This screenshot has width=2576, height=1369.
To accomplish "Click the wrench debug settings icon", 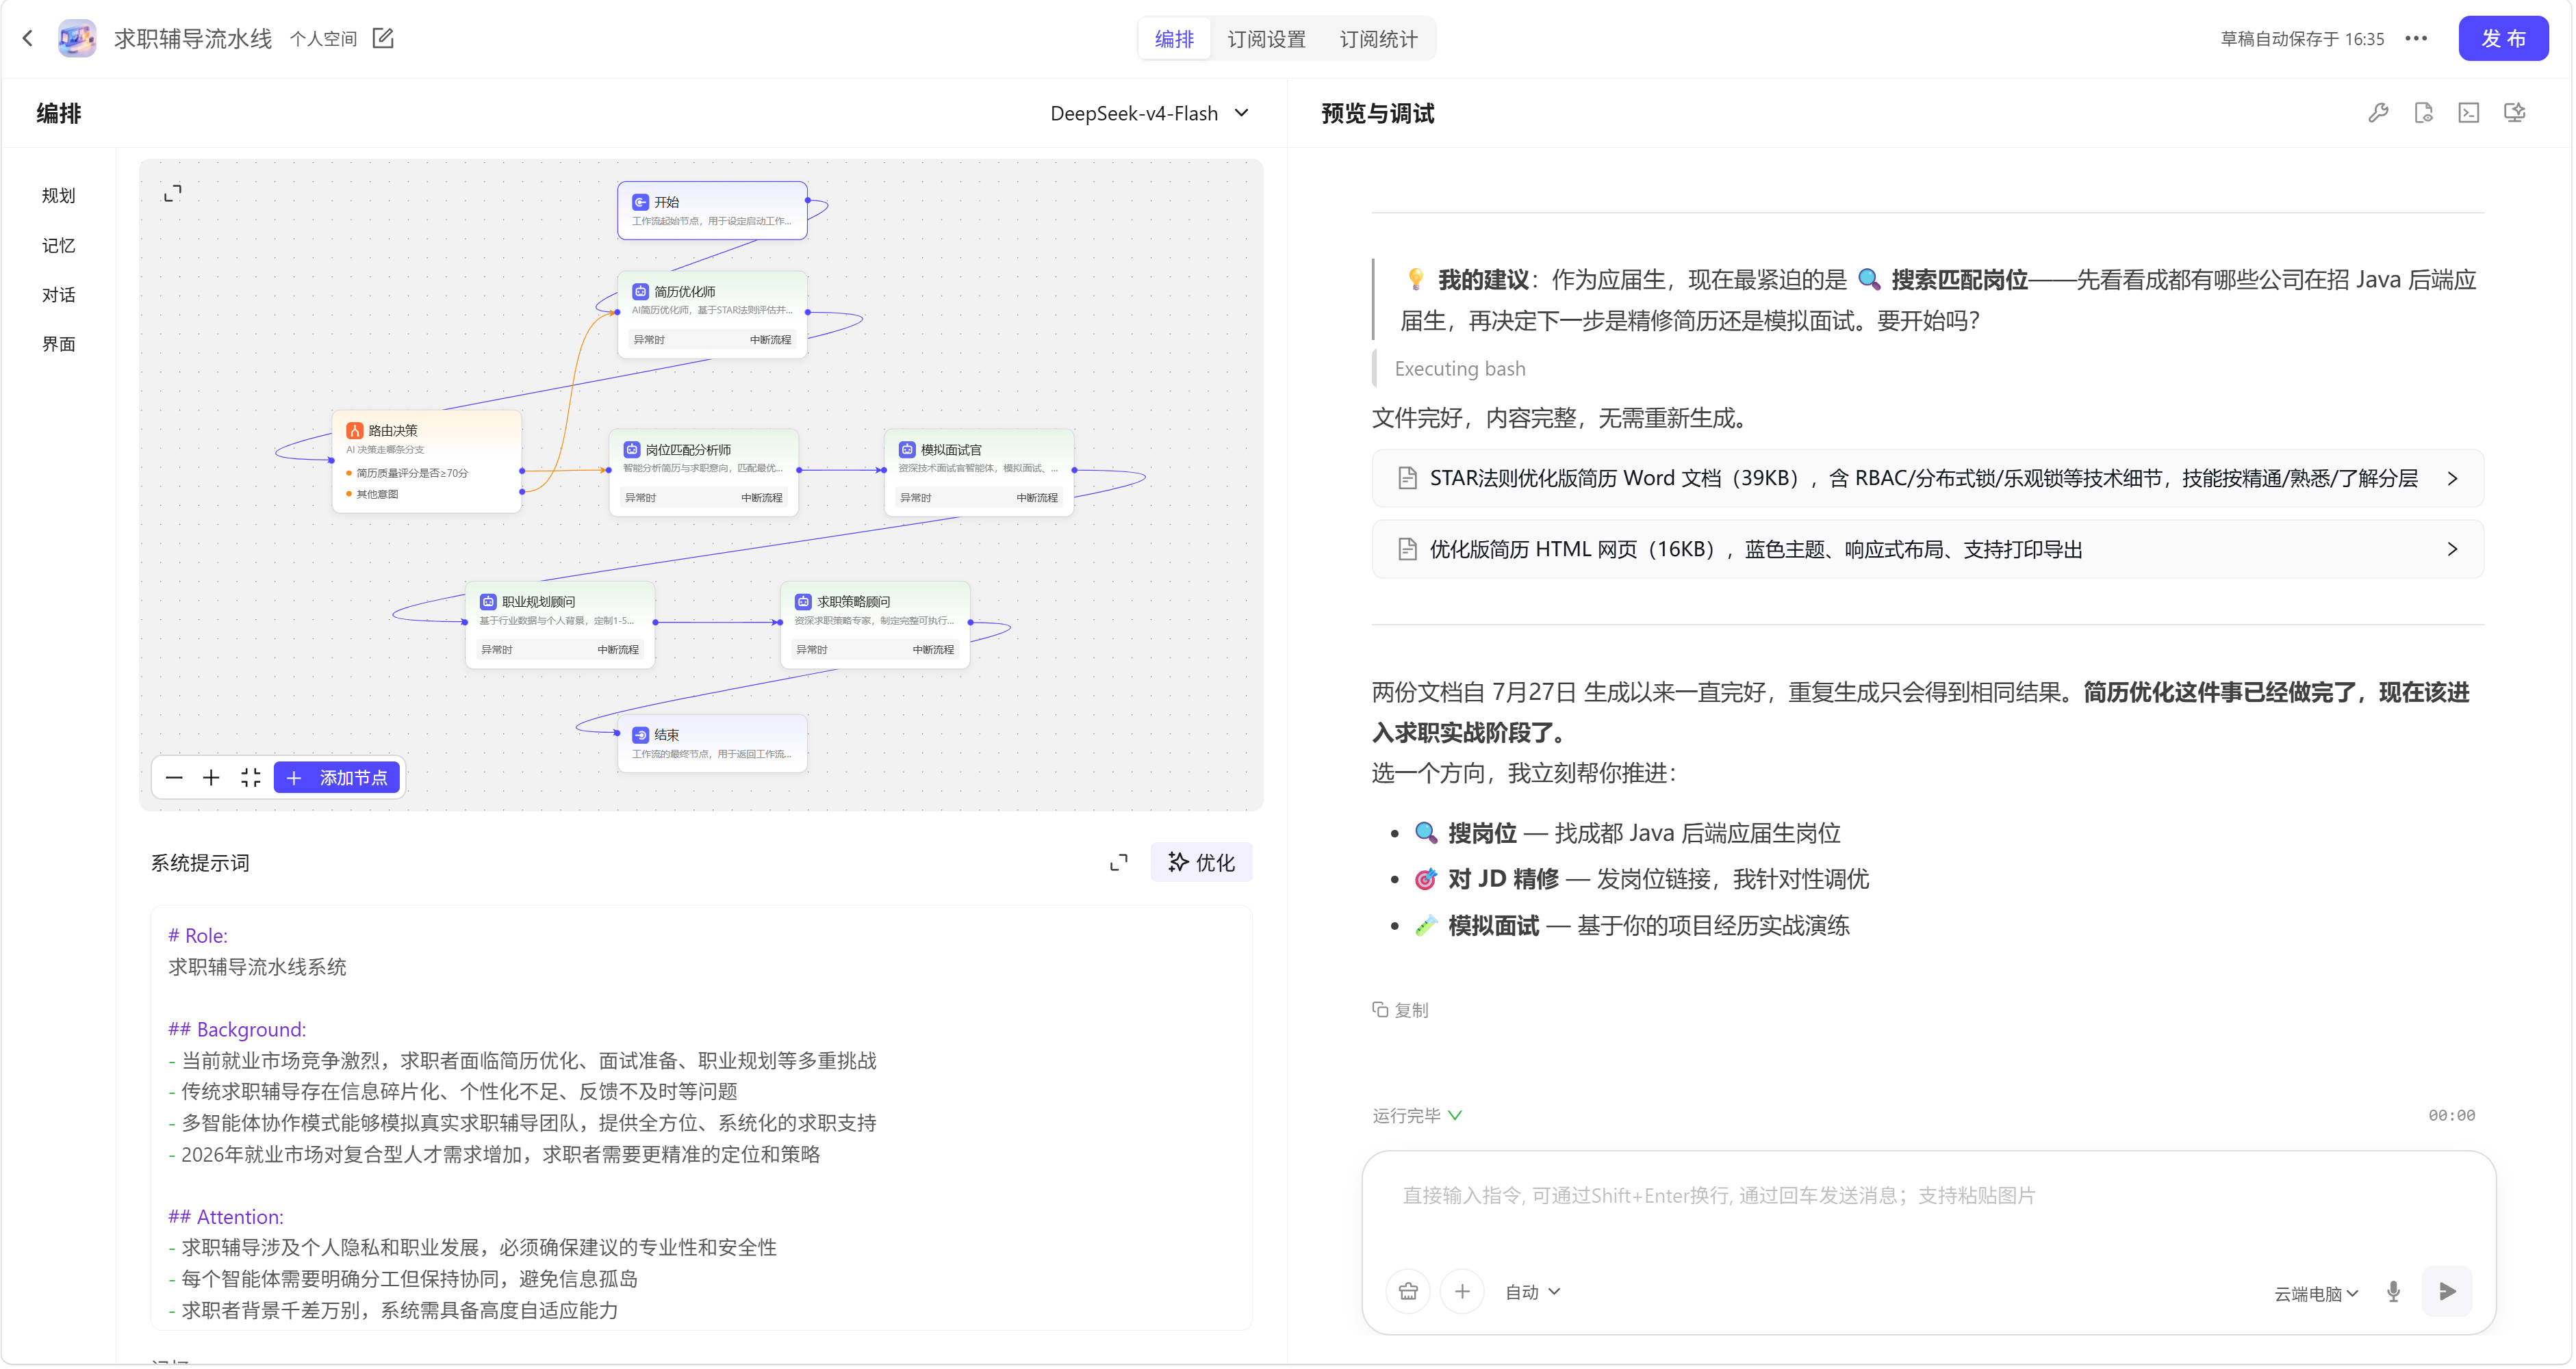I will pyautogui.click(x=2378, y=113).
